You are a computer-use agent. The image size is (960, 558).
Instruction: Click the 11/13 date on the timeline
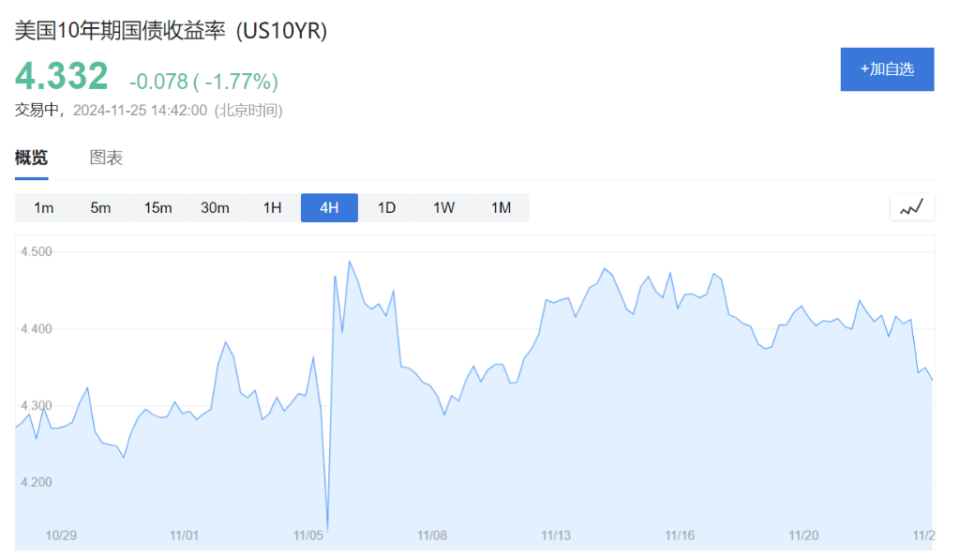tap(556, 535)
